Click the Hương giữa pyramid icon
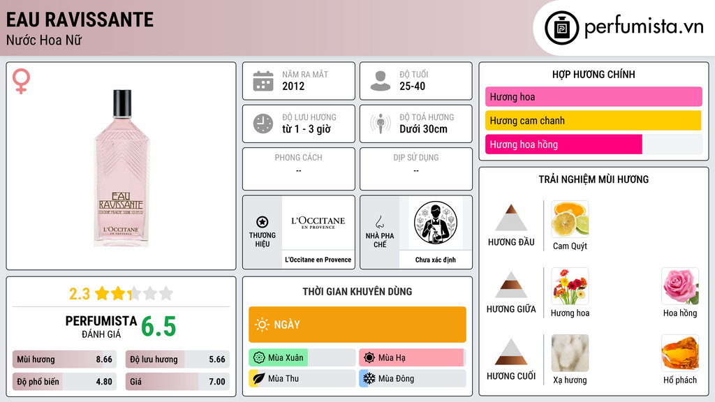The height and width of the screenshot is (402, 715). (511, 285)
